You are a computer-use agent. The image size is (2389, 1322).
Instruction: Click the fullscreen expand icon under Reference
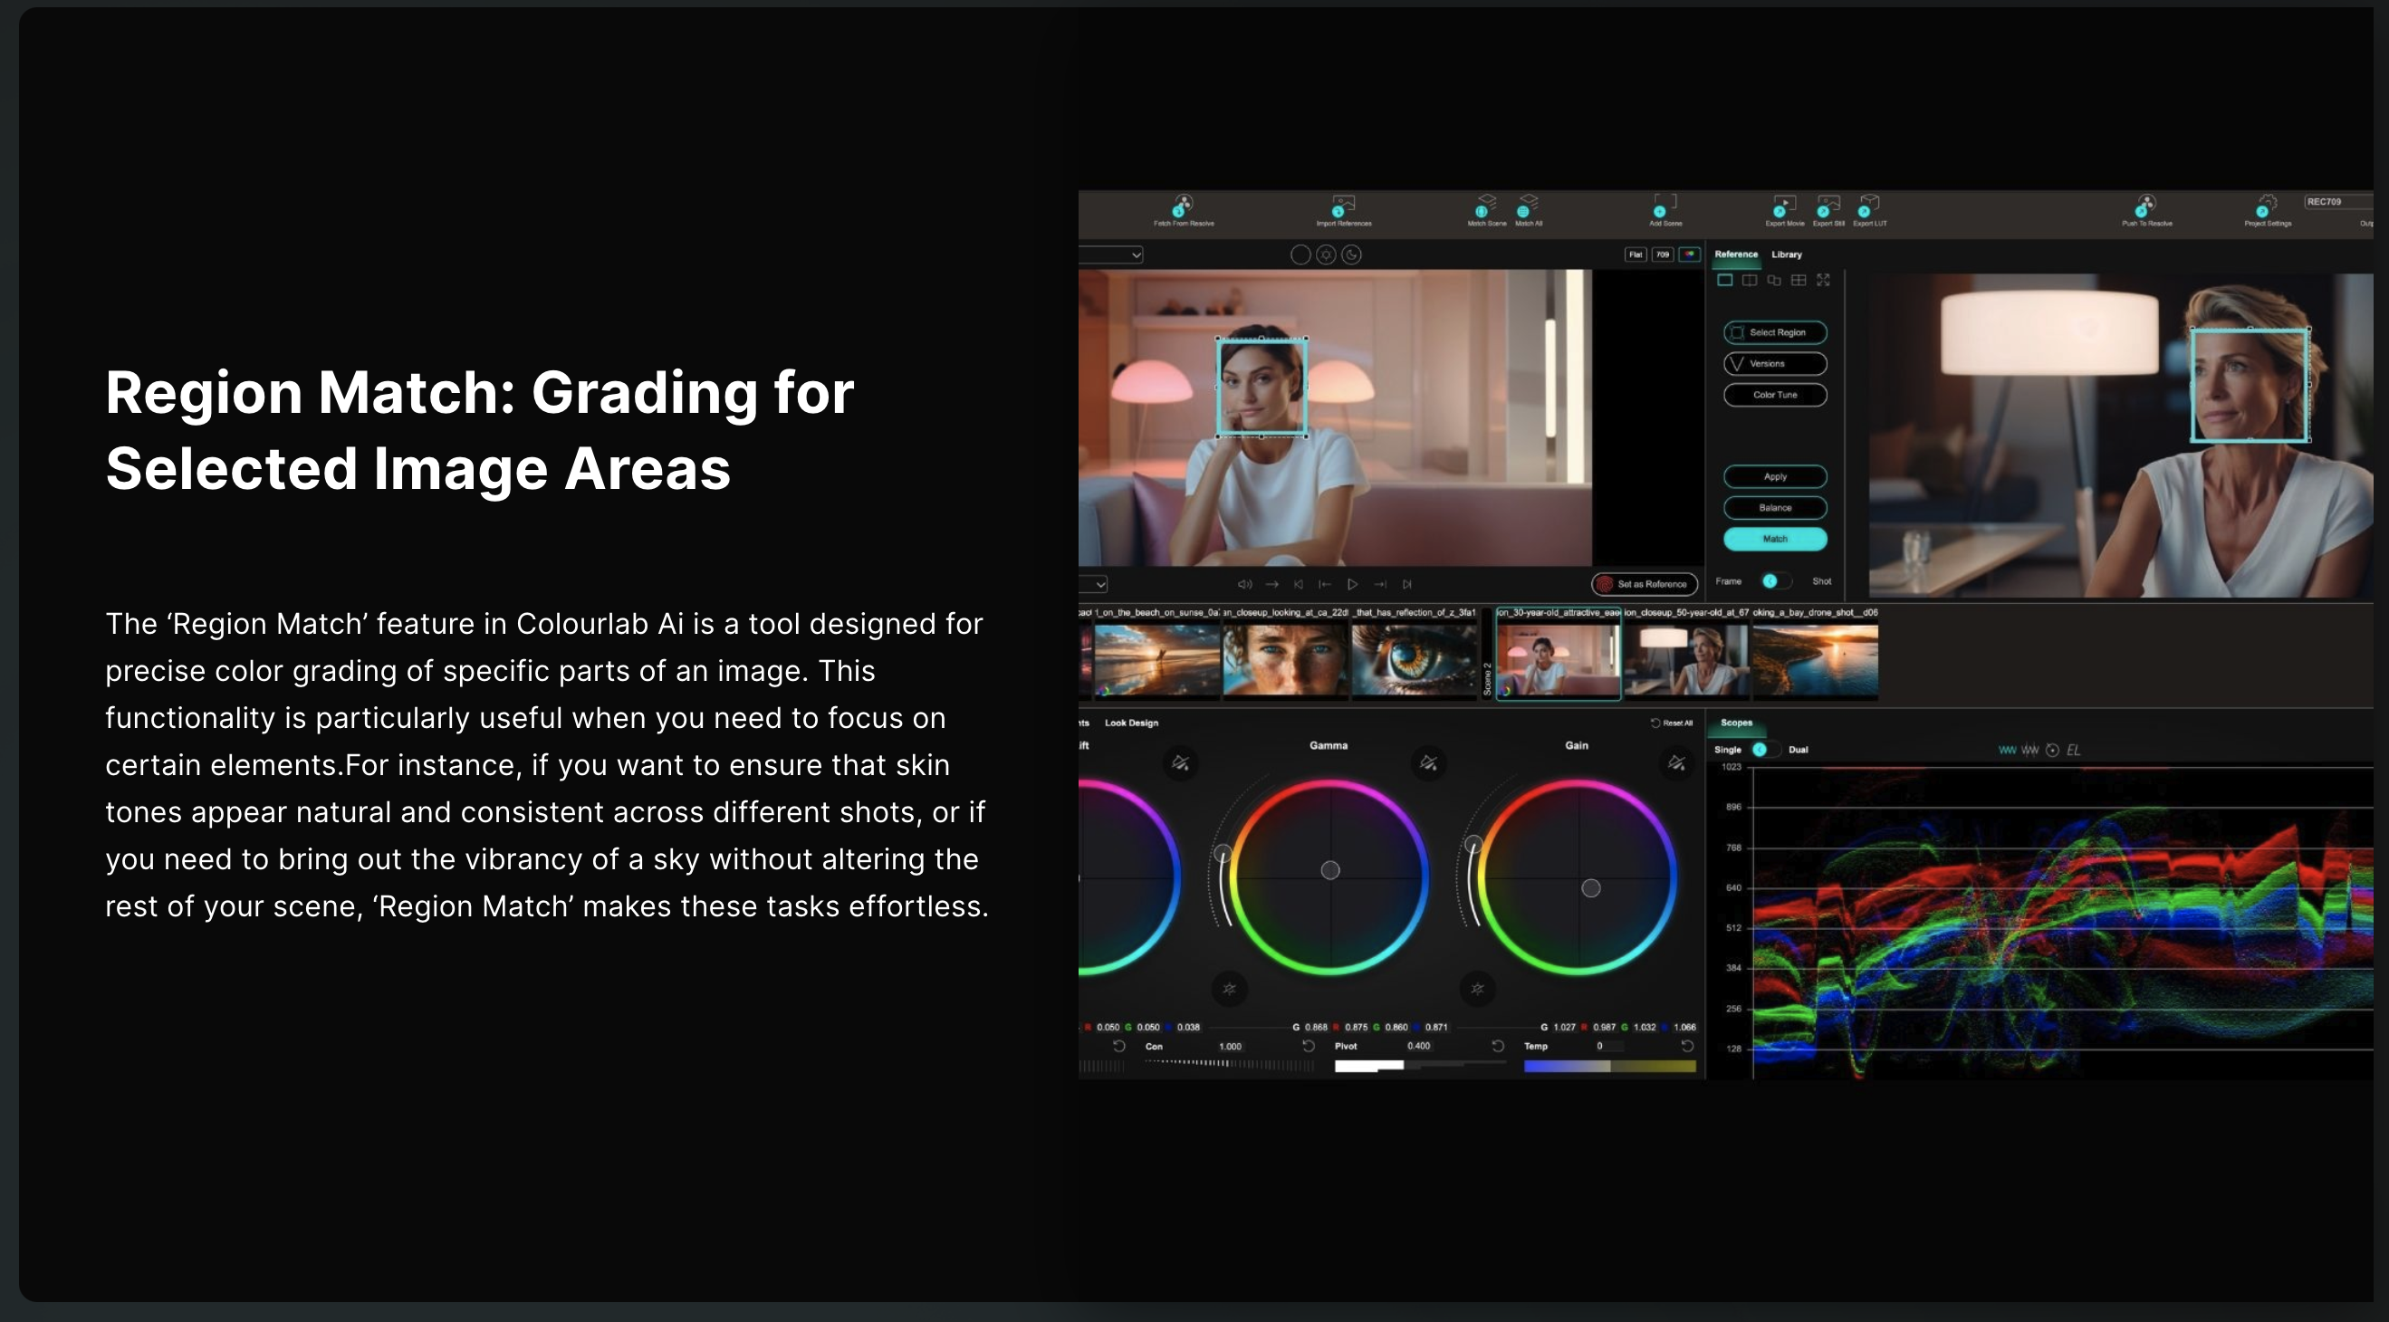coord(1823,280)
